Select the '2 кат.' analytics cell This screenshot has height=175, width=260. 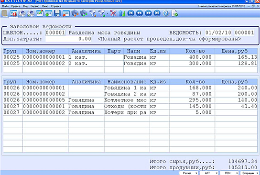pyautogui.click(x=86, y=64)
